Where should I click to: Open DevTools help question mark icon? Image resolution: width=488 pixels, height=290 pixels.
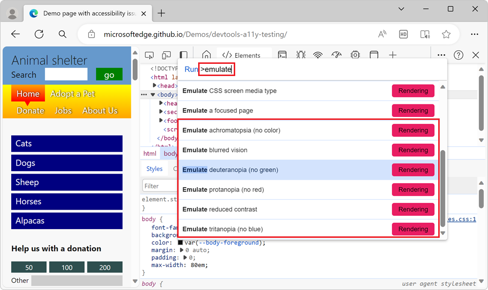[x=458, y=55]
